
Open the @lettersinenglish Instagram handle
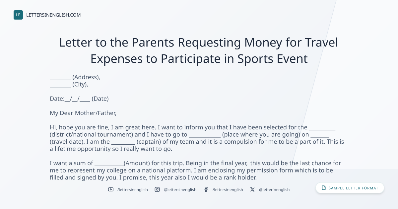180,189
